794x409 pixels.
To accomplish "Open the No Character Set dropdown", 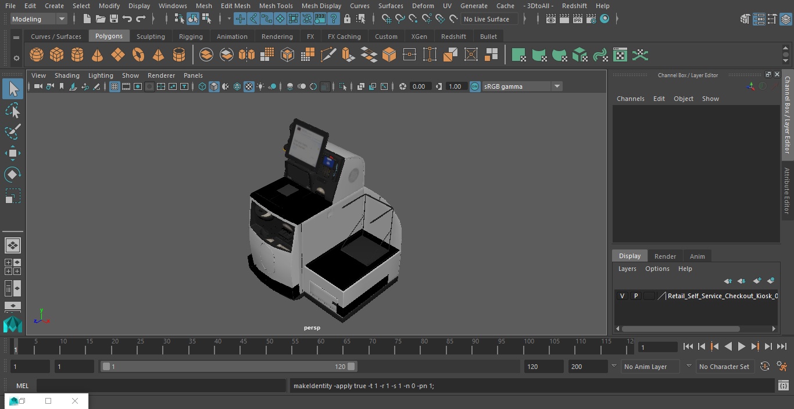I will 724,367.
